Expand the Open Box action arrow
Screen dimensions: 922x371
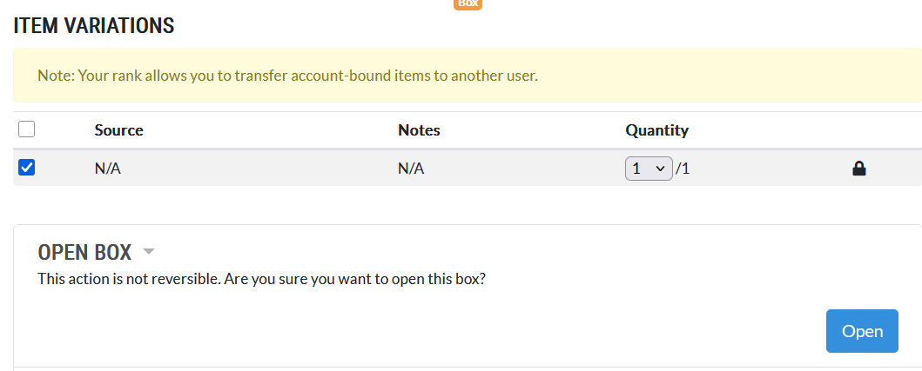coord(148,252)
